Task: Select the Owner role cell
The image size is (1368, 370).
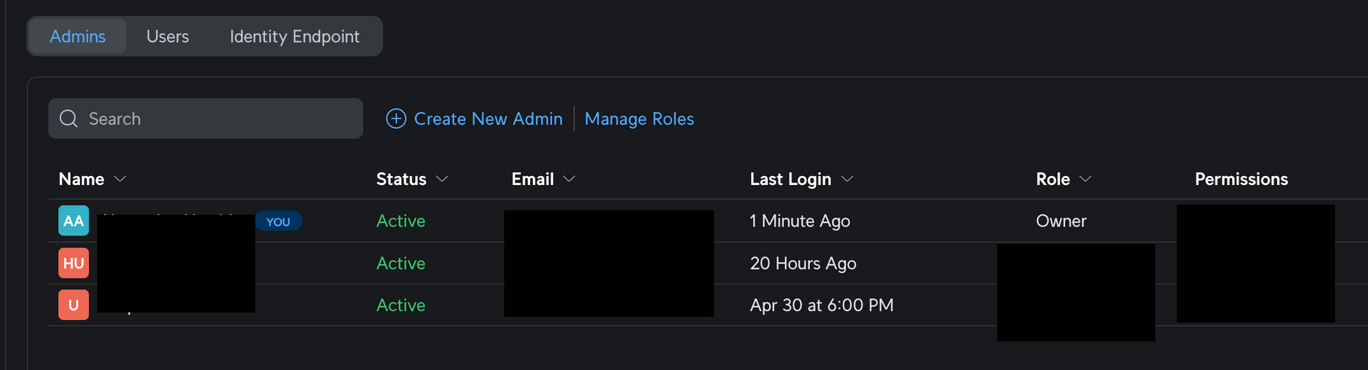Action: click(x=1061, y=221)
